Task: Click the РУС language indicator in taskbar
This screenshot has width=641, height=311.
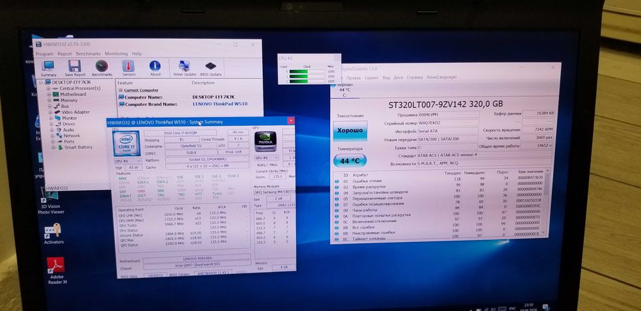Action: 512,308
